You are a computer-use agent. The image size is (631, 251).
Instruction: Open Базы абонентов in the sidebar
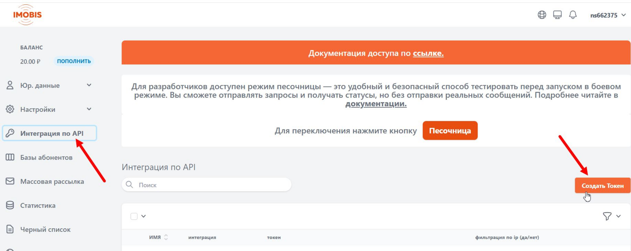click(x=46, y=157)
